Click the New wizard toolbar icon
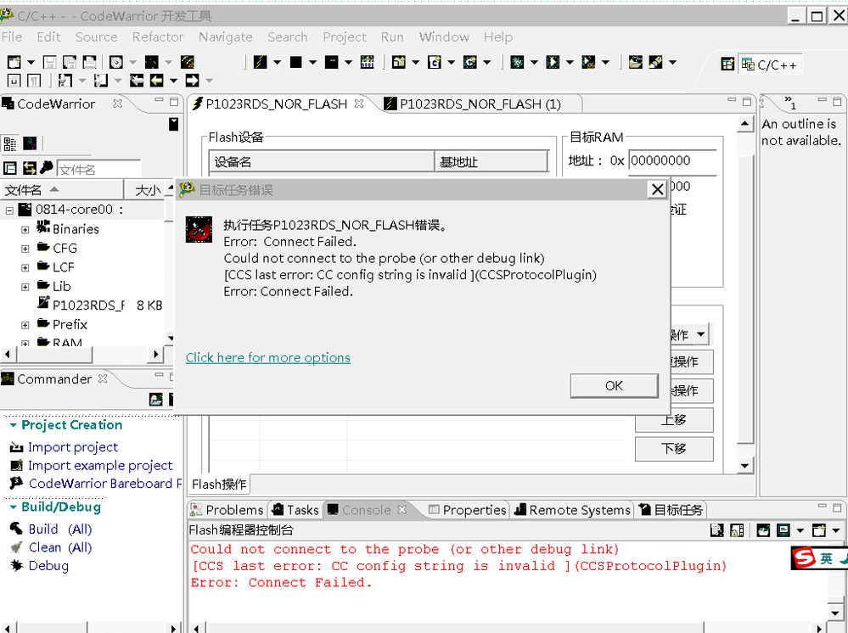Viewport: 848px width, 633px height. tap(14, 62)
